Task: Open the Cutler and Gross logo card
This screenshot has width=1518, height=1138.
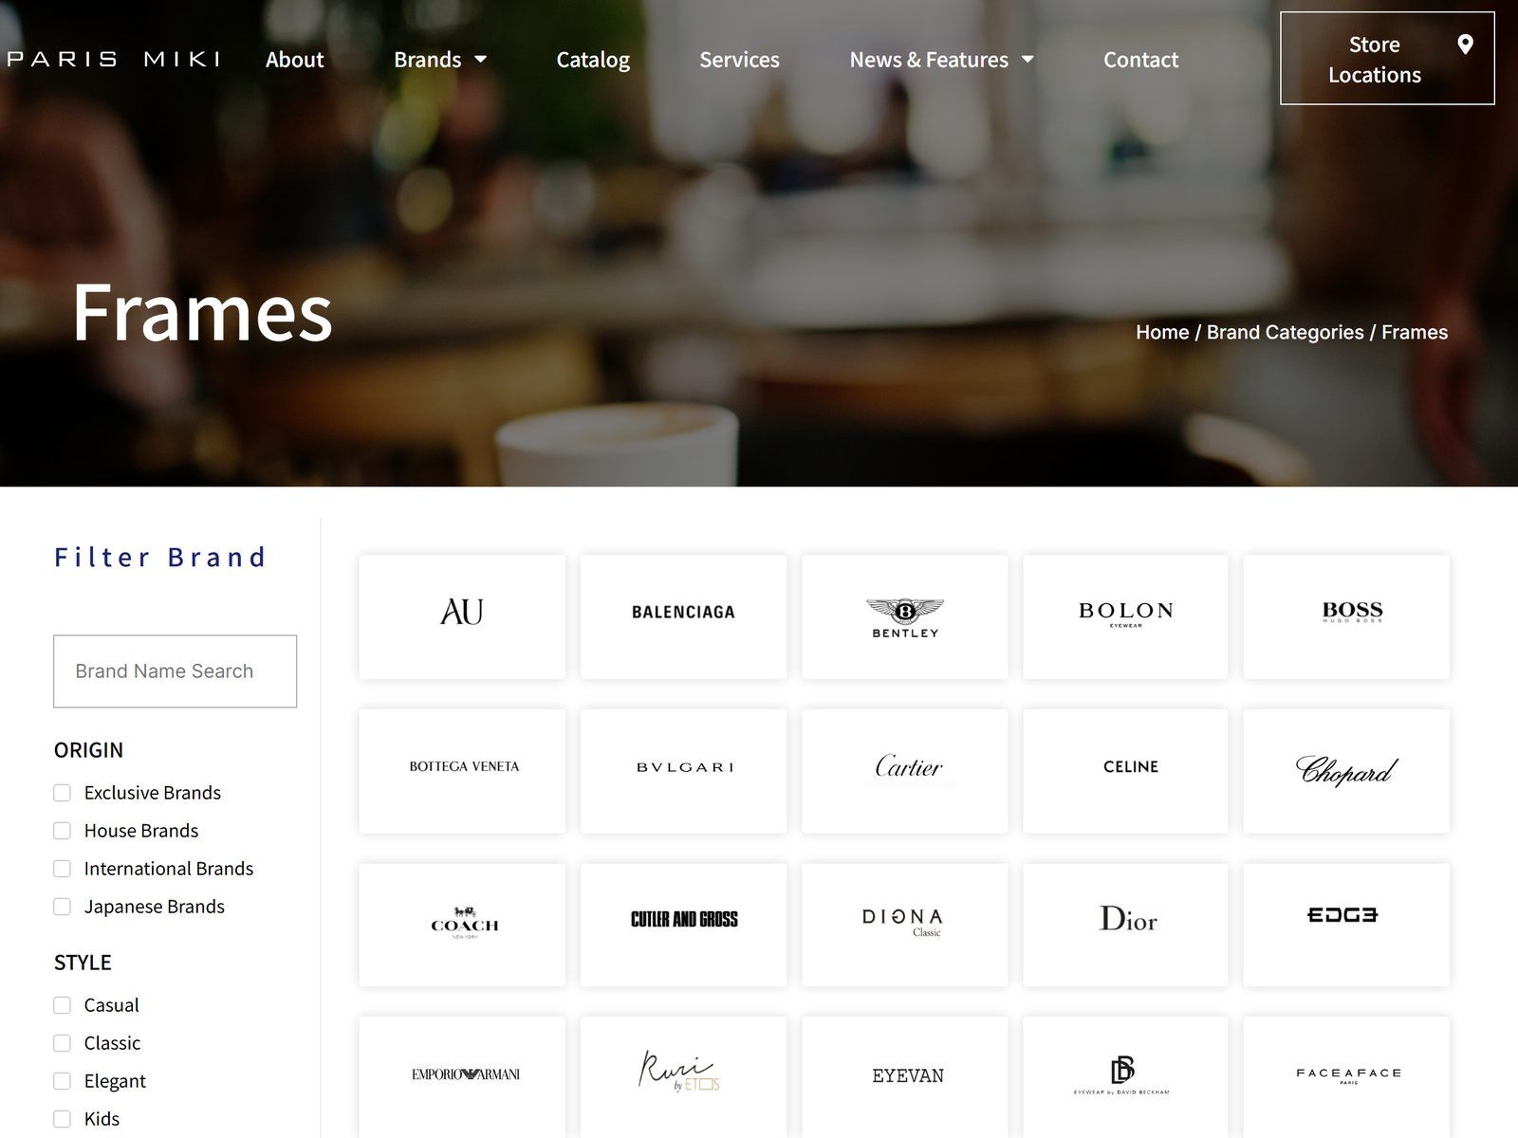Action: [683, 925]
